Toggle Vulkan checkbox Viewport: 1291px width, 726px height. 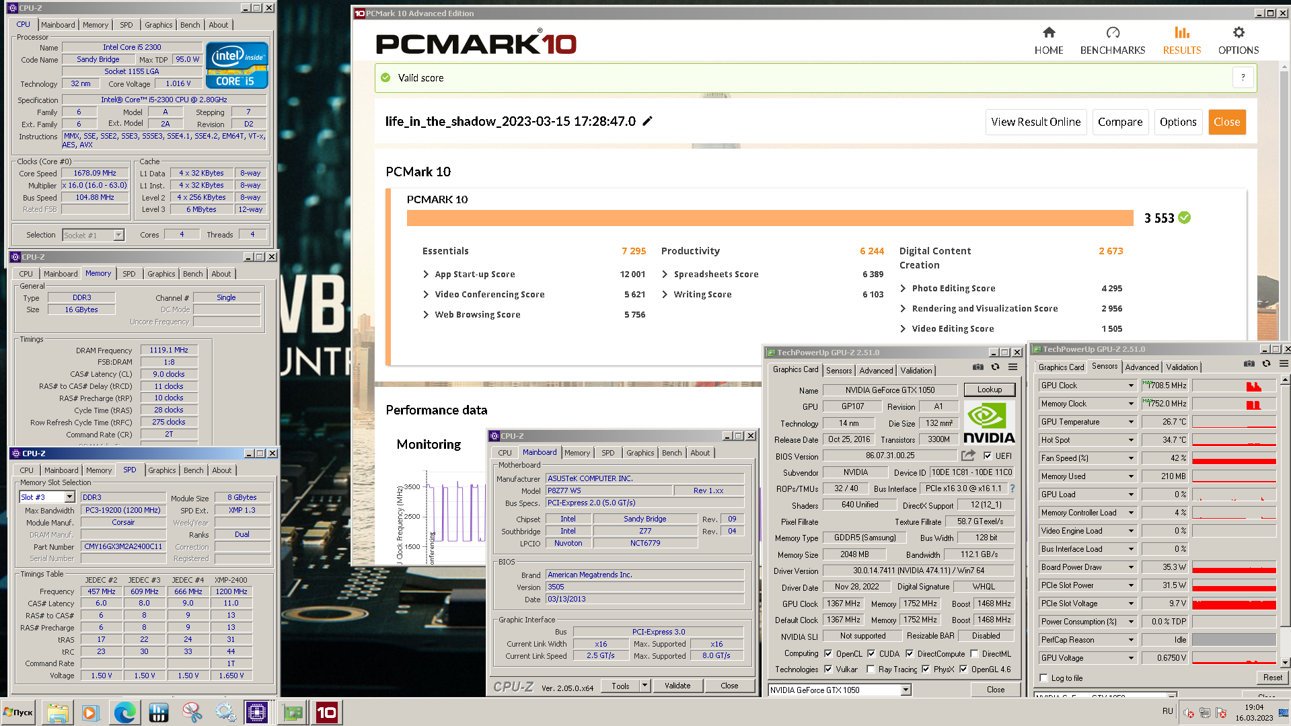click(x=829, y=669)
